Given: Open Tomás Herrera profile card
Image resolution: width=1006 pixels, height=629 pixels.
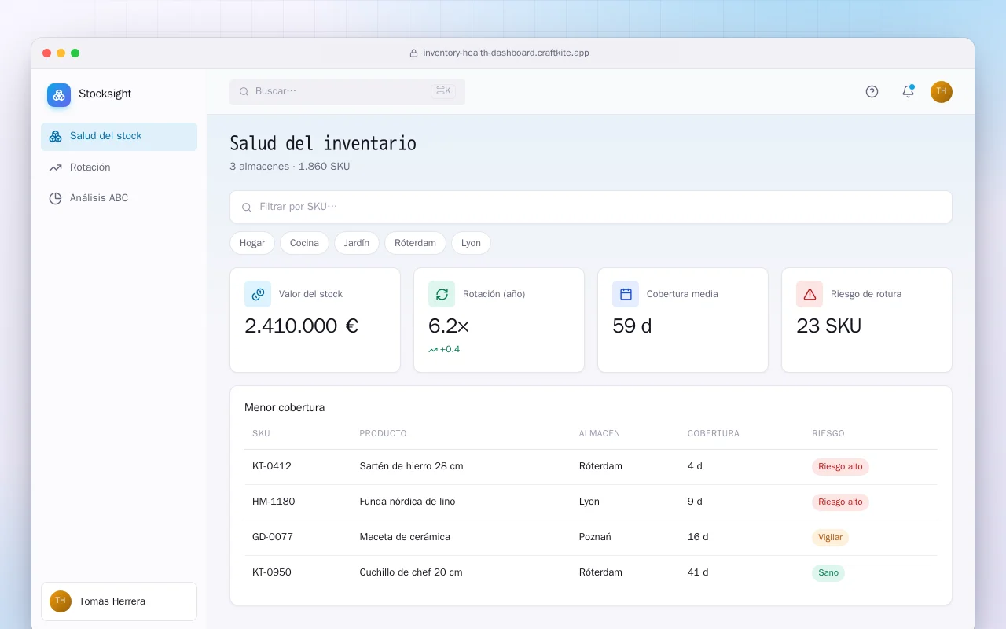Looking at the screenshot, I should tap(119, 601).
